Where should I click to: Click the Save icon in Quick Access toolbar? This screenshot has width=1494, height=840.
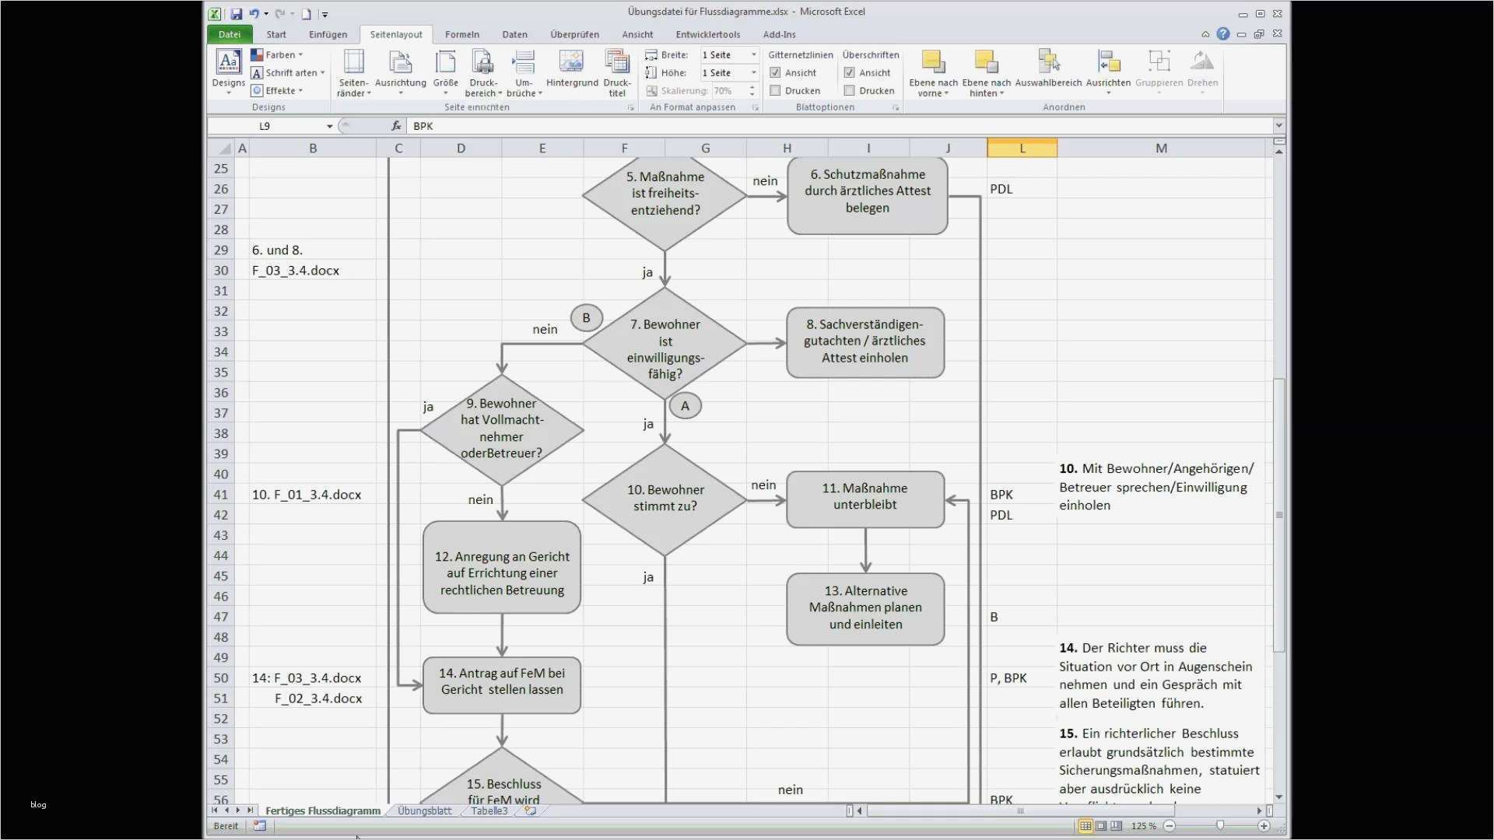(236, 13)
